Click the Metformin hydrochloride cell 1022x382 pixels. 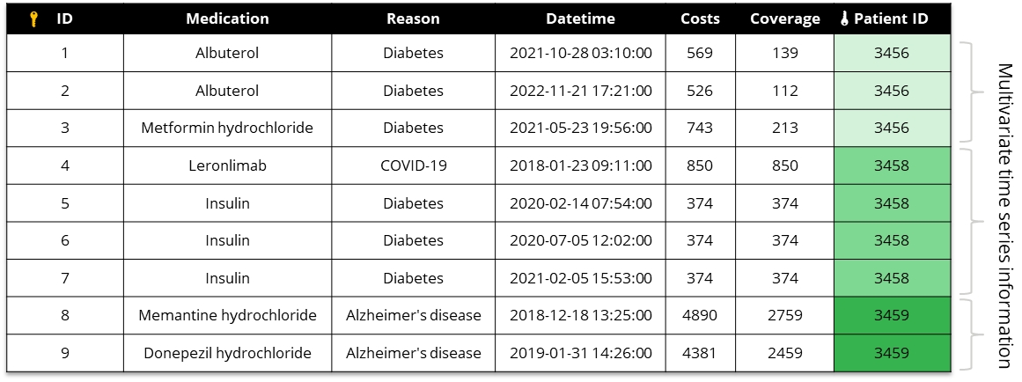point(227,128)
